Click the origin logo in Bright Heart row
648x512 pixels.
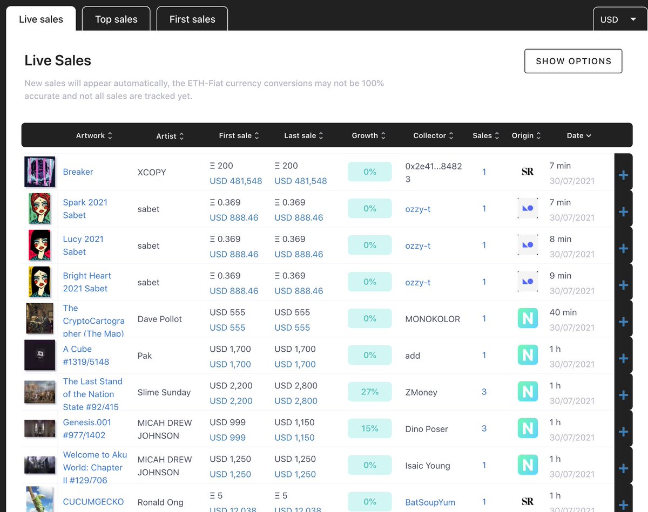tap(528, 281)
